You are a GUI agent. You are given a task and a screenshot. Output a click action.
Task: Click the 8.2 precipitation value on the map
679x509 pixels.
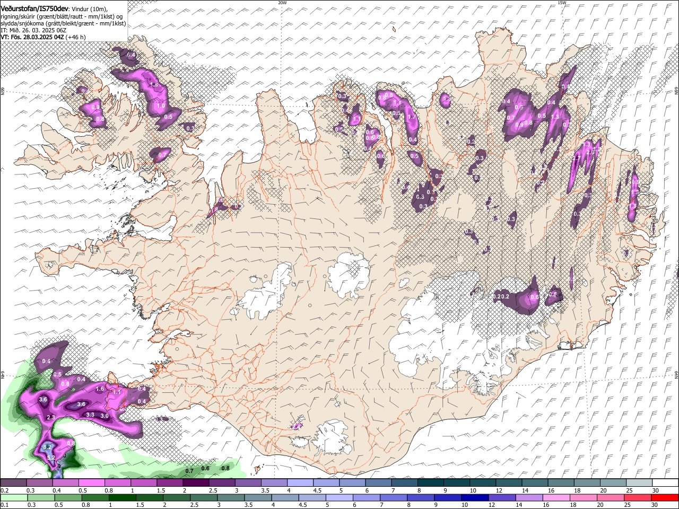47,447
